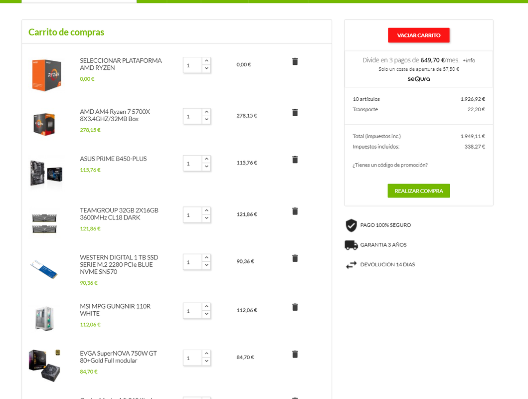
Task: Increase quantity of Western Digital 1 TB SSD
Action: [206, 258]
